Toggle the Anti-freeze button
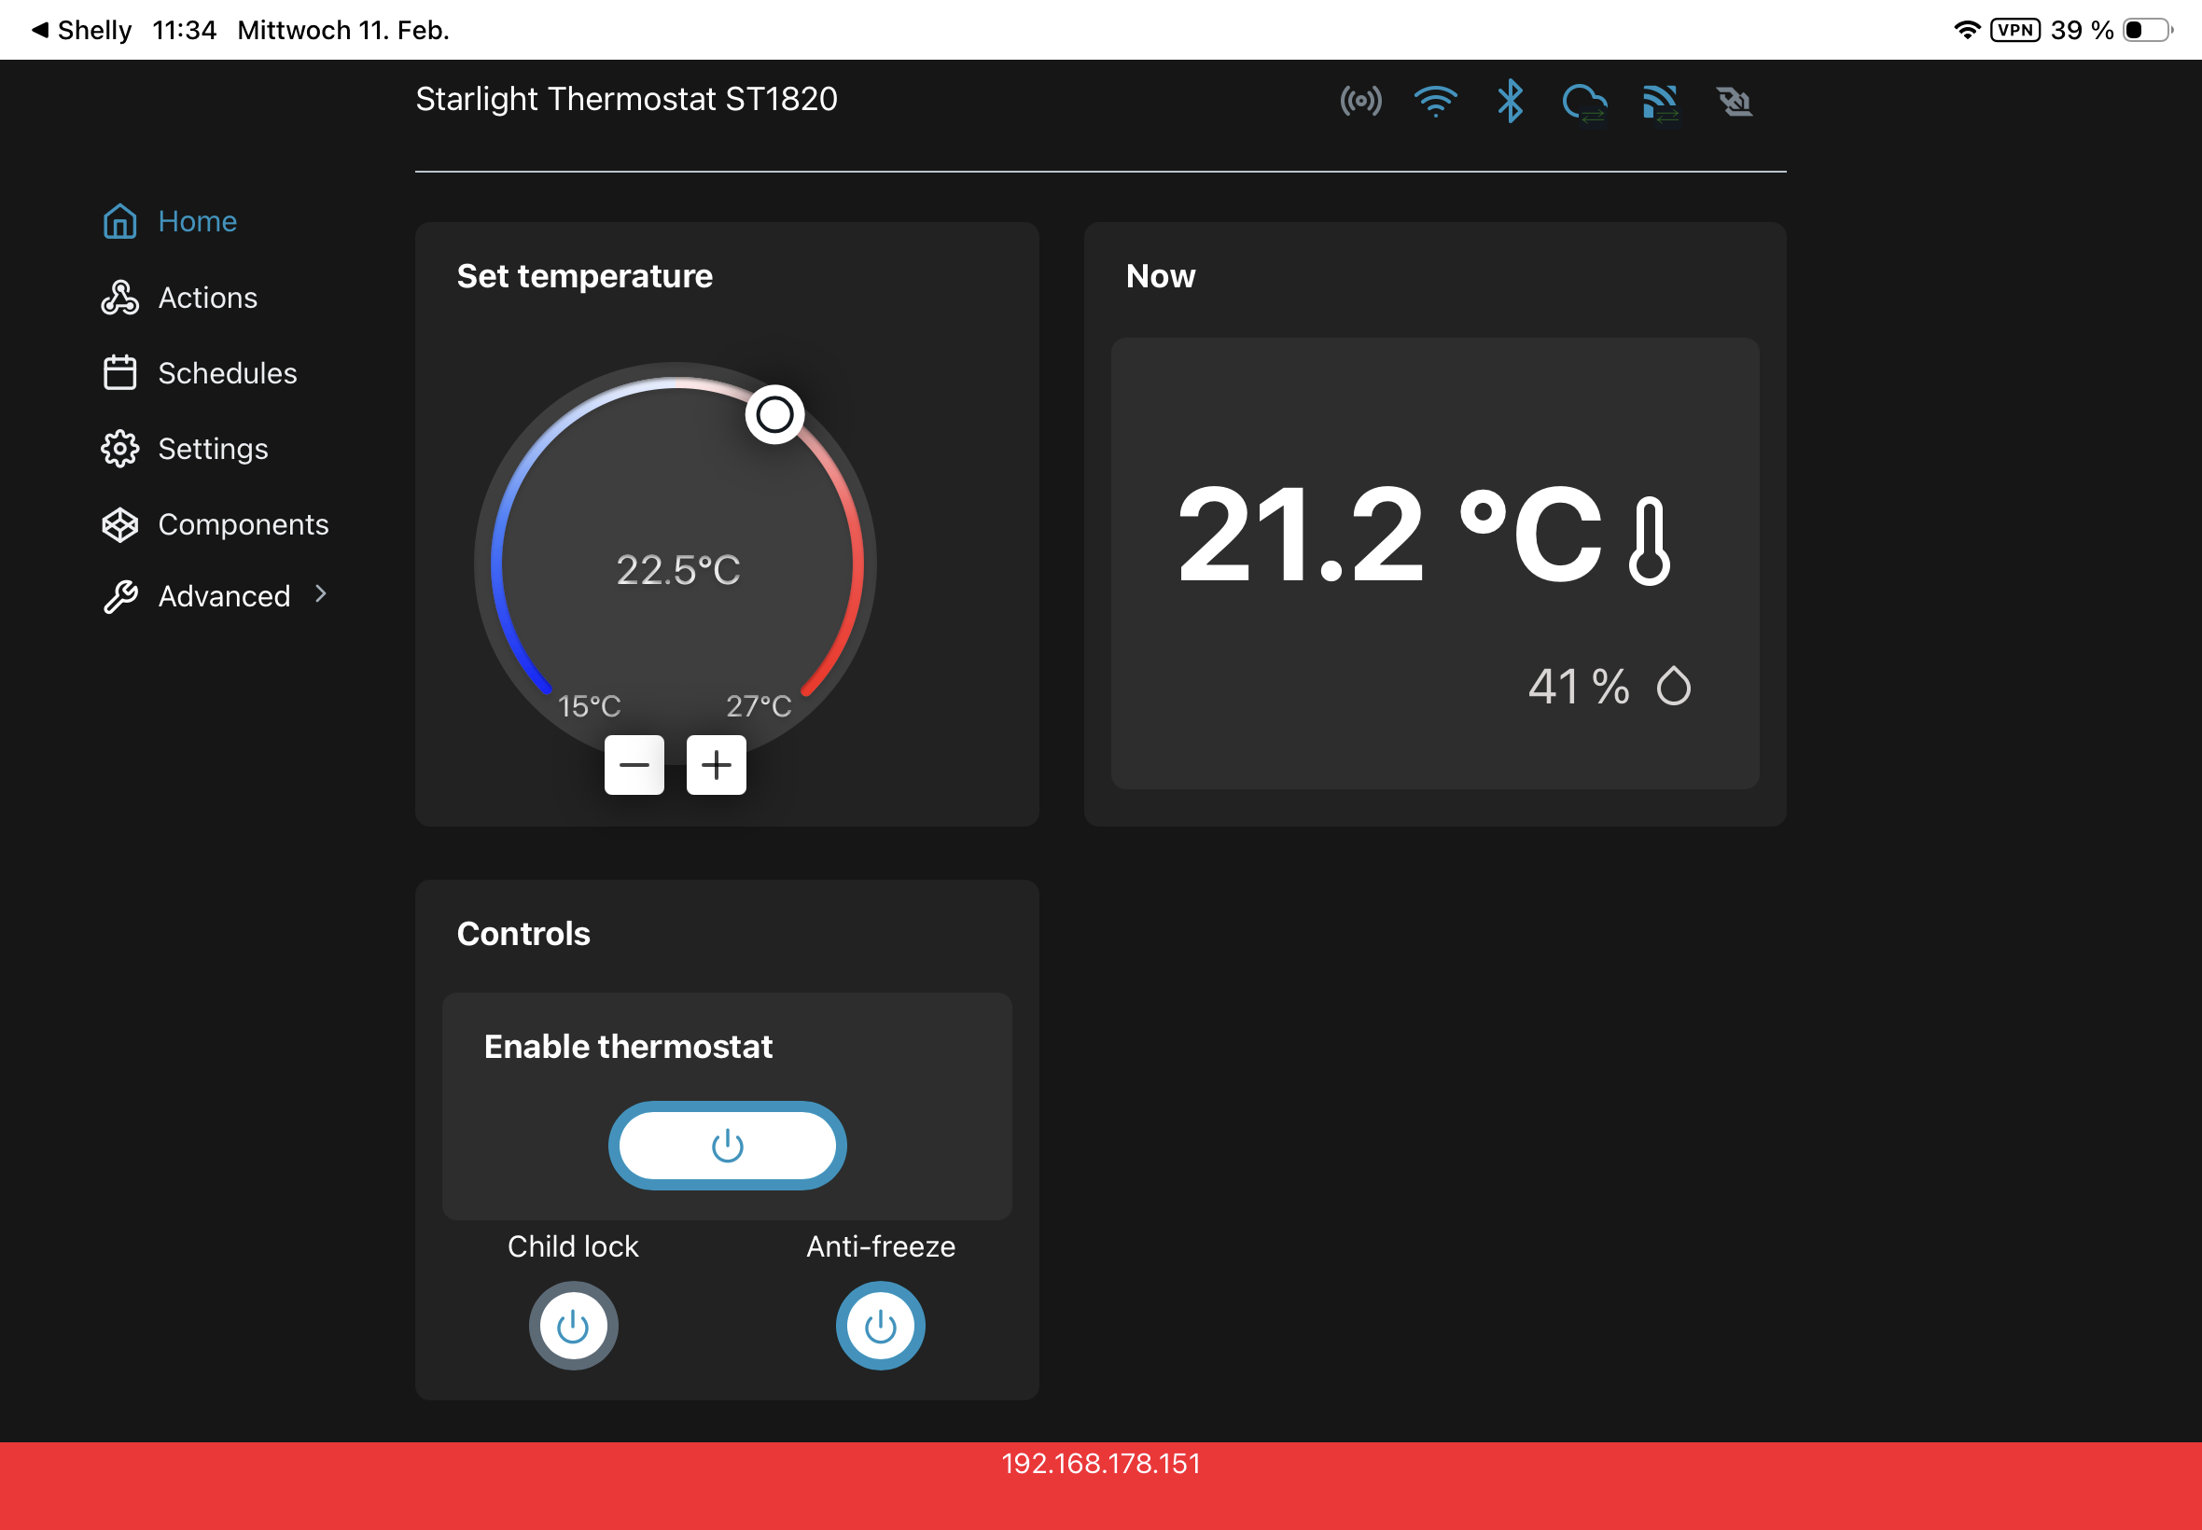The image size is (2202, 1530). click(880, 1327)
